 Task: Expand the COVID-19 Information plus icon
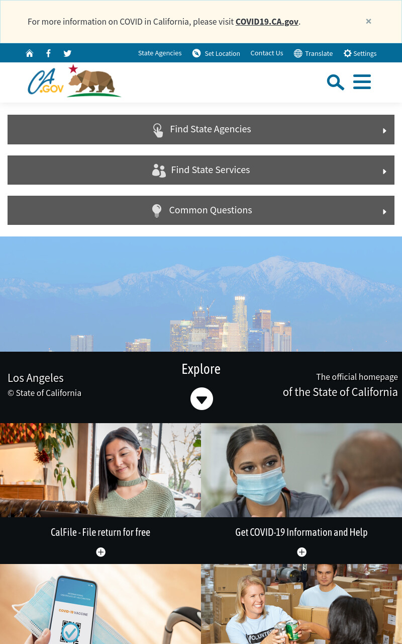pos(301,552)
